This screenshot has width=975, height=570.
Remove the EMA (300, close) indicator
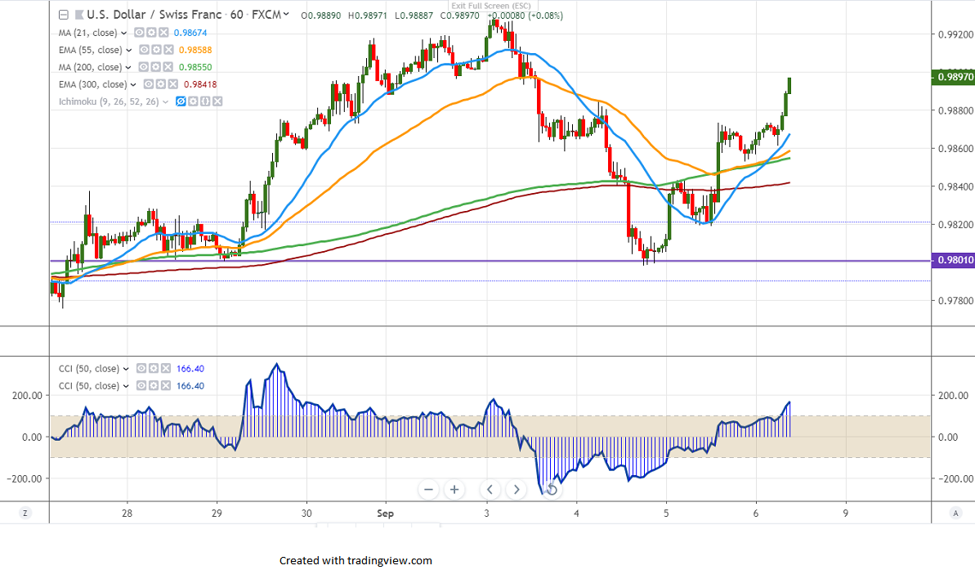pyautogui.click(x=172, y=84)
